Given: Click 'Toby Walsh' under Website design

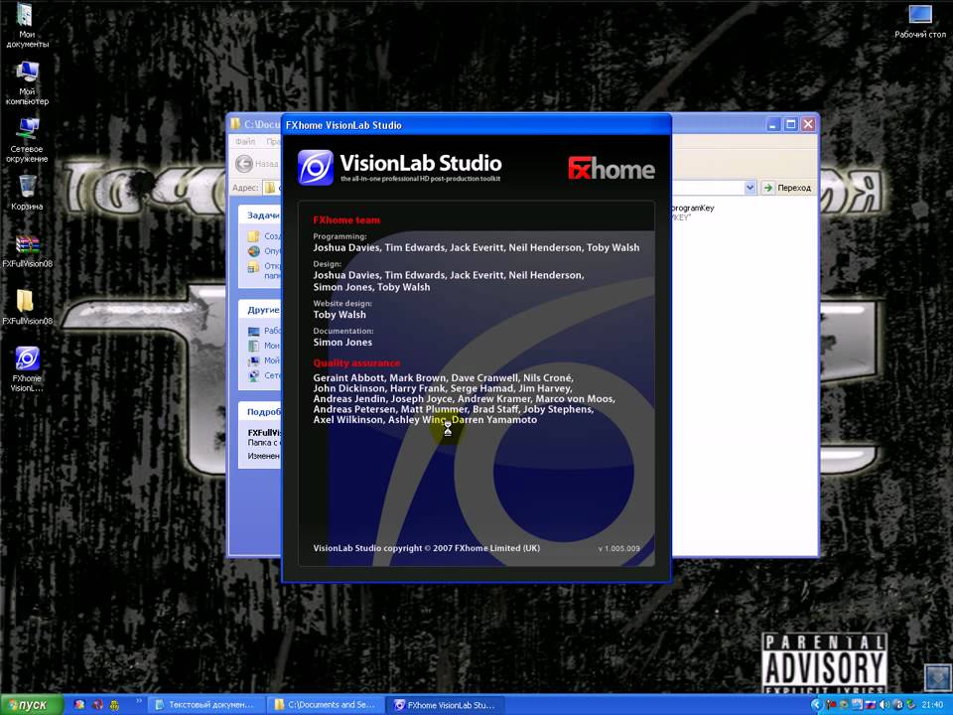Looking at the screenshot, I should tap(340, 315).
